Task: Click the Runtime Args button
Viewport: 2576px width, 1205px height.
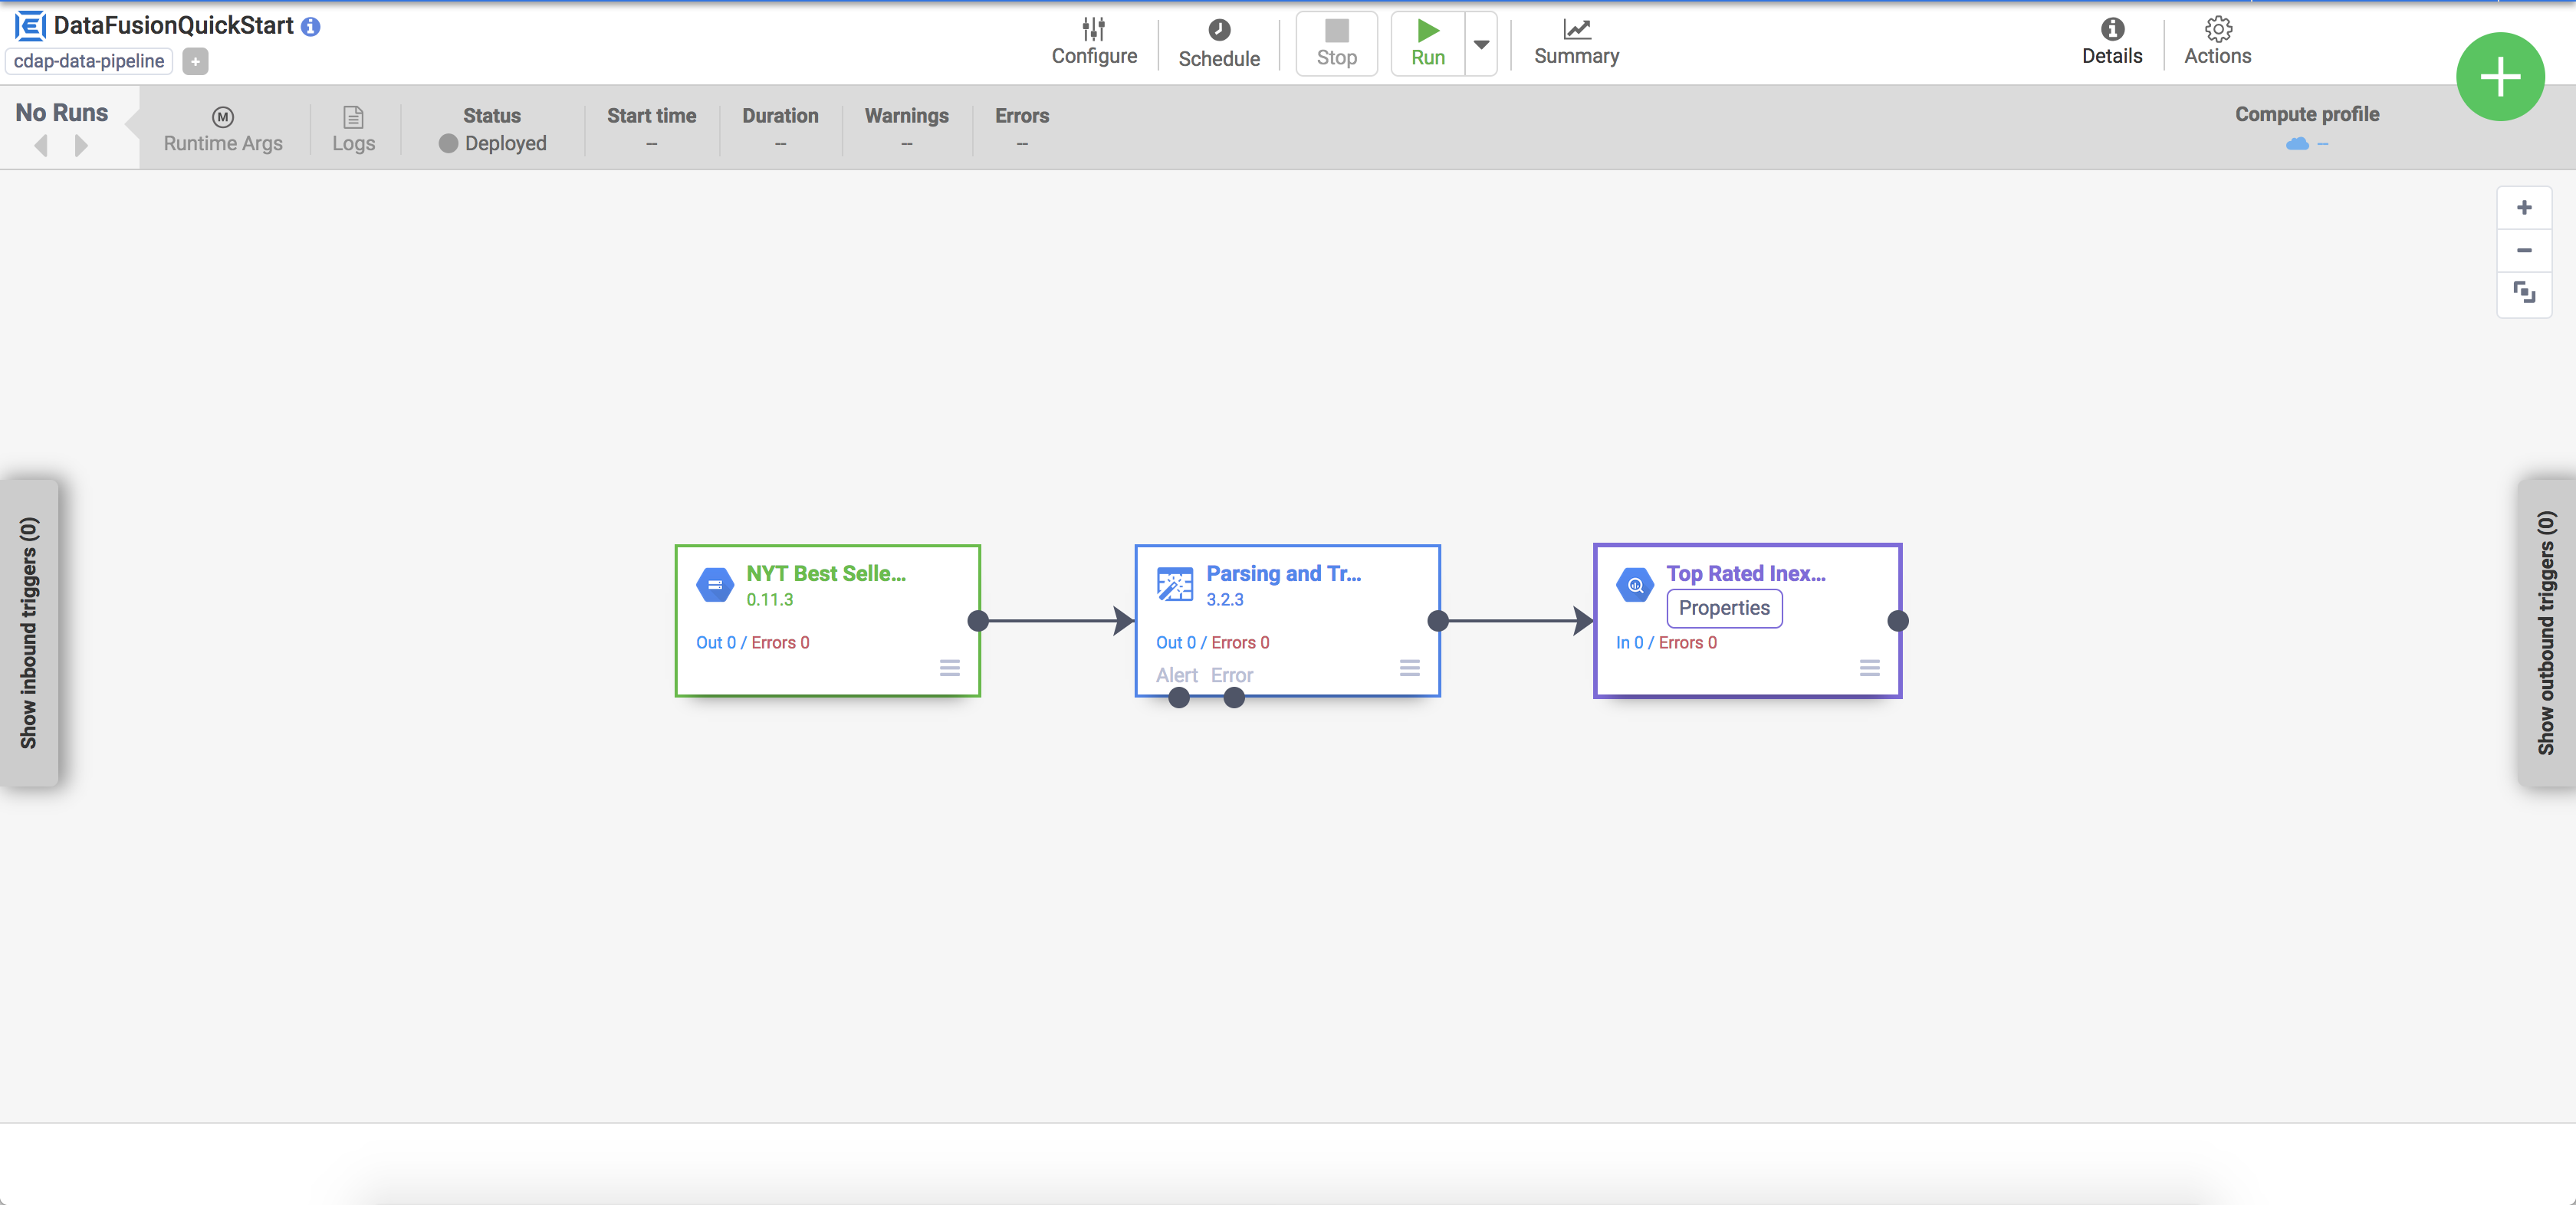Action: pyautogui.click(x=222, y=128)
